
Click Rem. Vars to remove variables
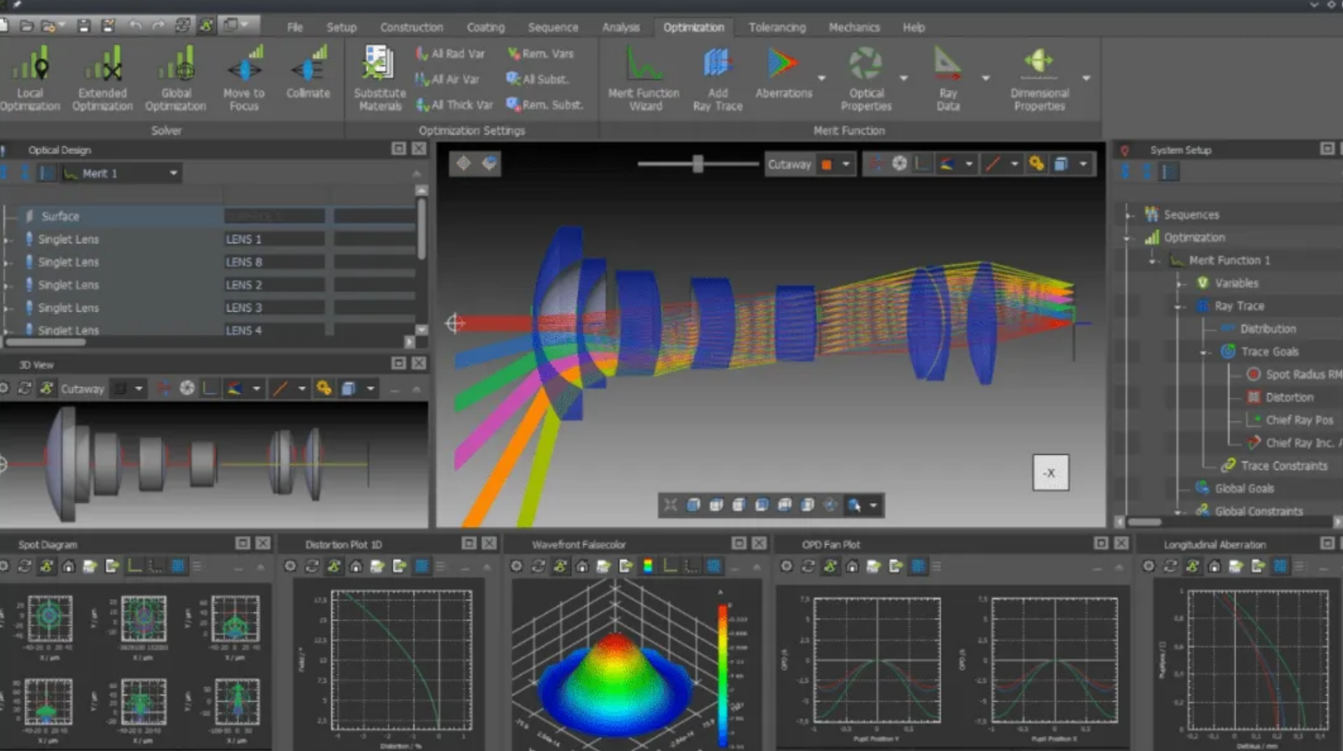[540, 53]
